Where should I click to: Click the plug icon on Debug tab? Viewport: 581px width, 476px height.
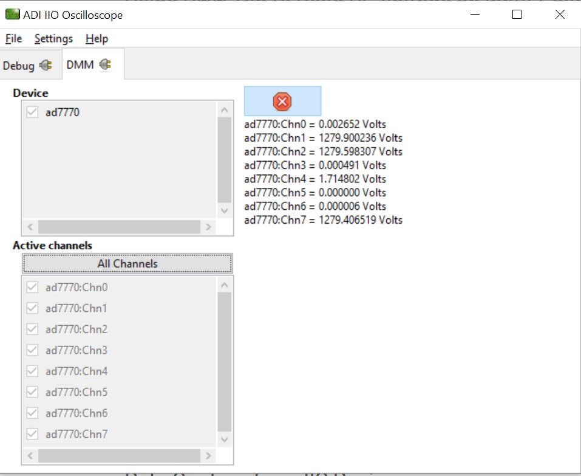[46, 65]
